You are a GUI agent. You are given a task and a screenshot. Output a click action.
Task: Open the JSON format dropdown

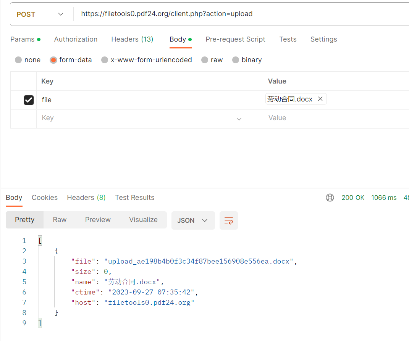[x=193, y=220]
